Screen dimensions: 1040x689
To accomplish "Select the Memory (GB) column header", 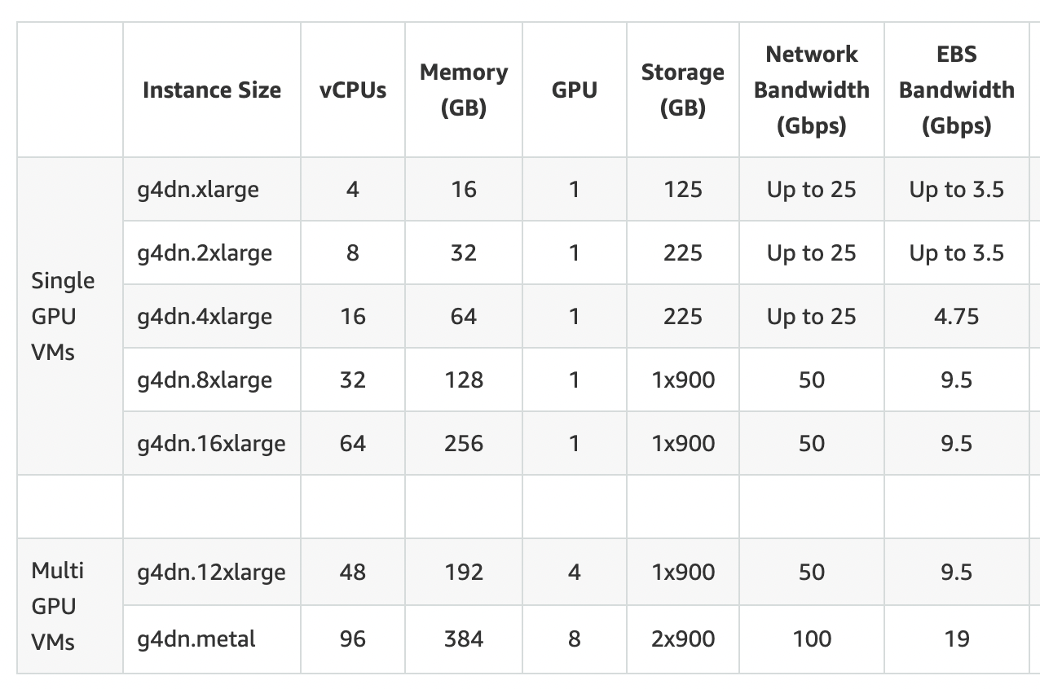I will pos(464,90).
